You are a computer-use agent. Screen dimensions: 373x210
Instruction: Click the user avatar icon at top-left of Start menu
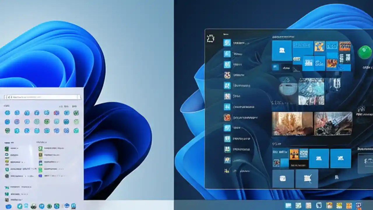(x=211, y=38)
